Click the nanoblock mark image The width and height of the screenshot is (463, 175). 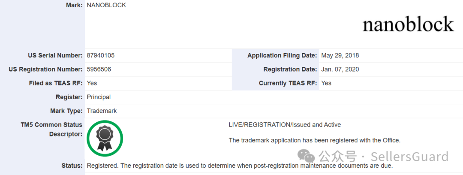click(x=408, y=24)
